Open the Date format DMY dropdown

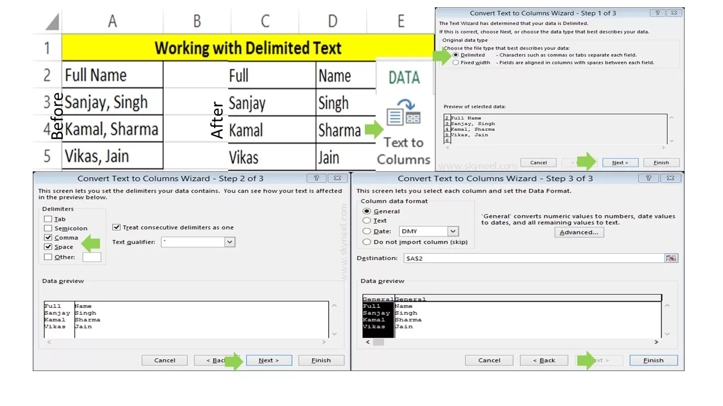pos(452,231)
